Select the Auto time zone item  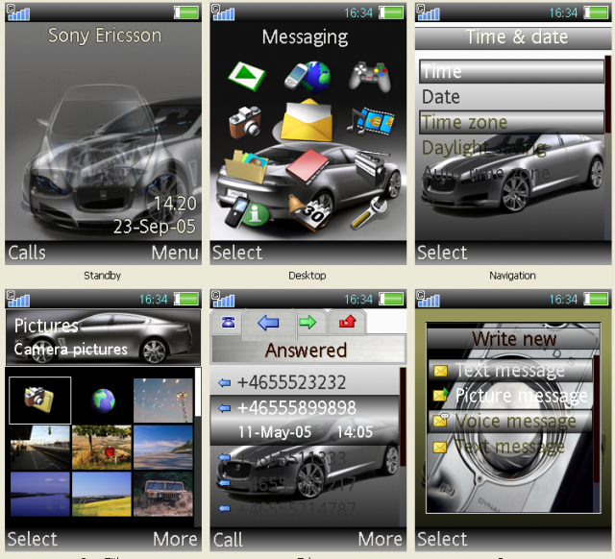coord(511,173)
